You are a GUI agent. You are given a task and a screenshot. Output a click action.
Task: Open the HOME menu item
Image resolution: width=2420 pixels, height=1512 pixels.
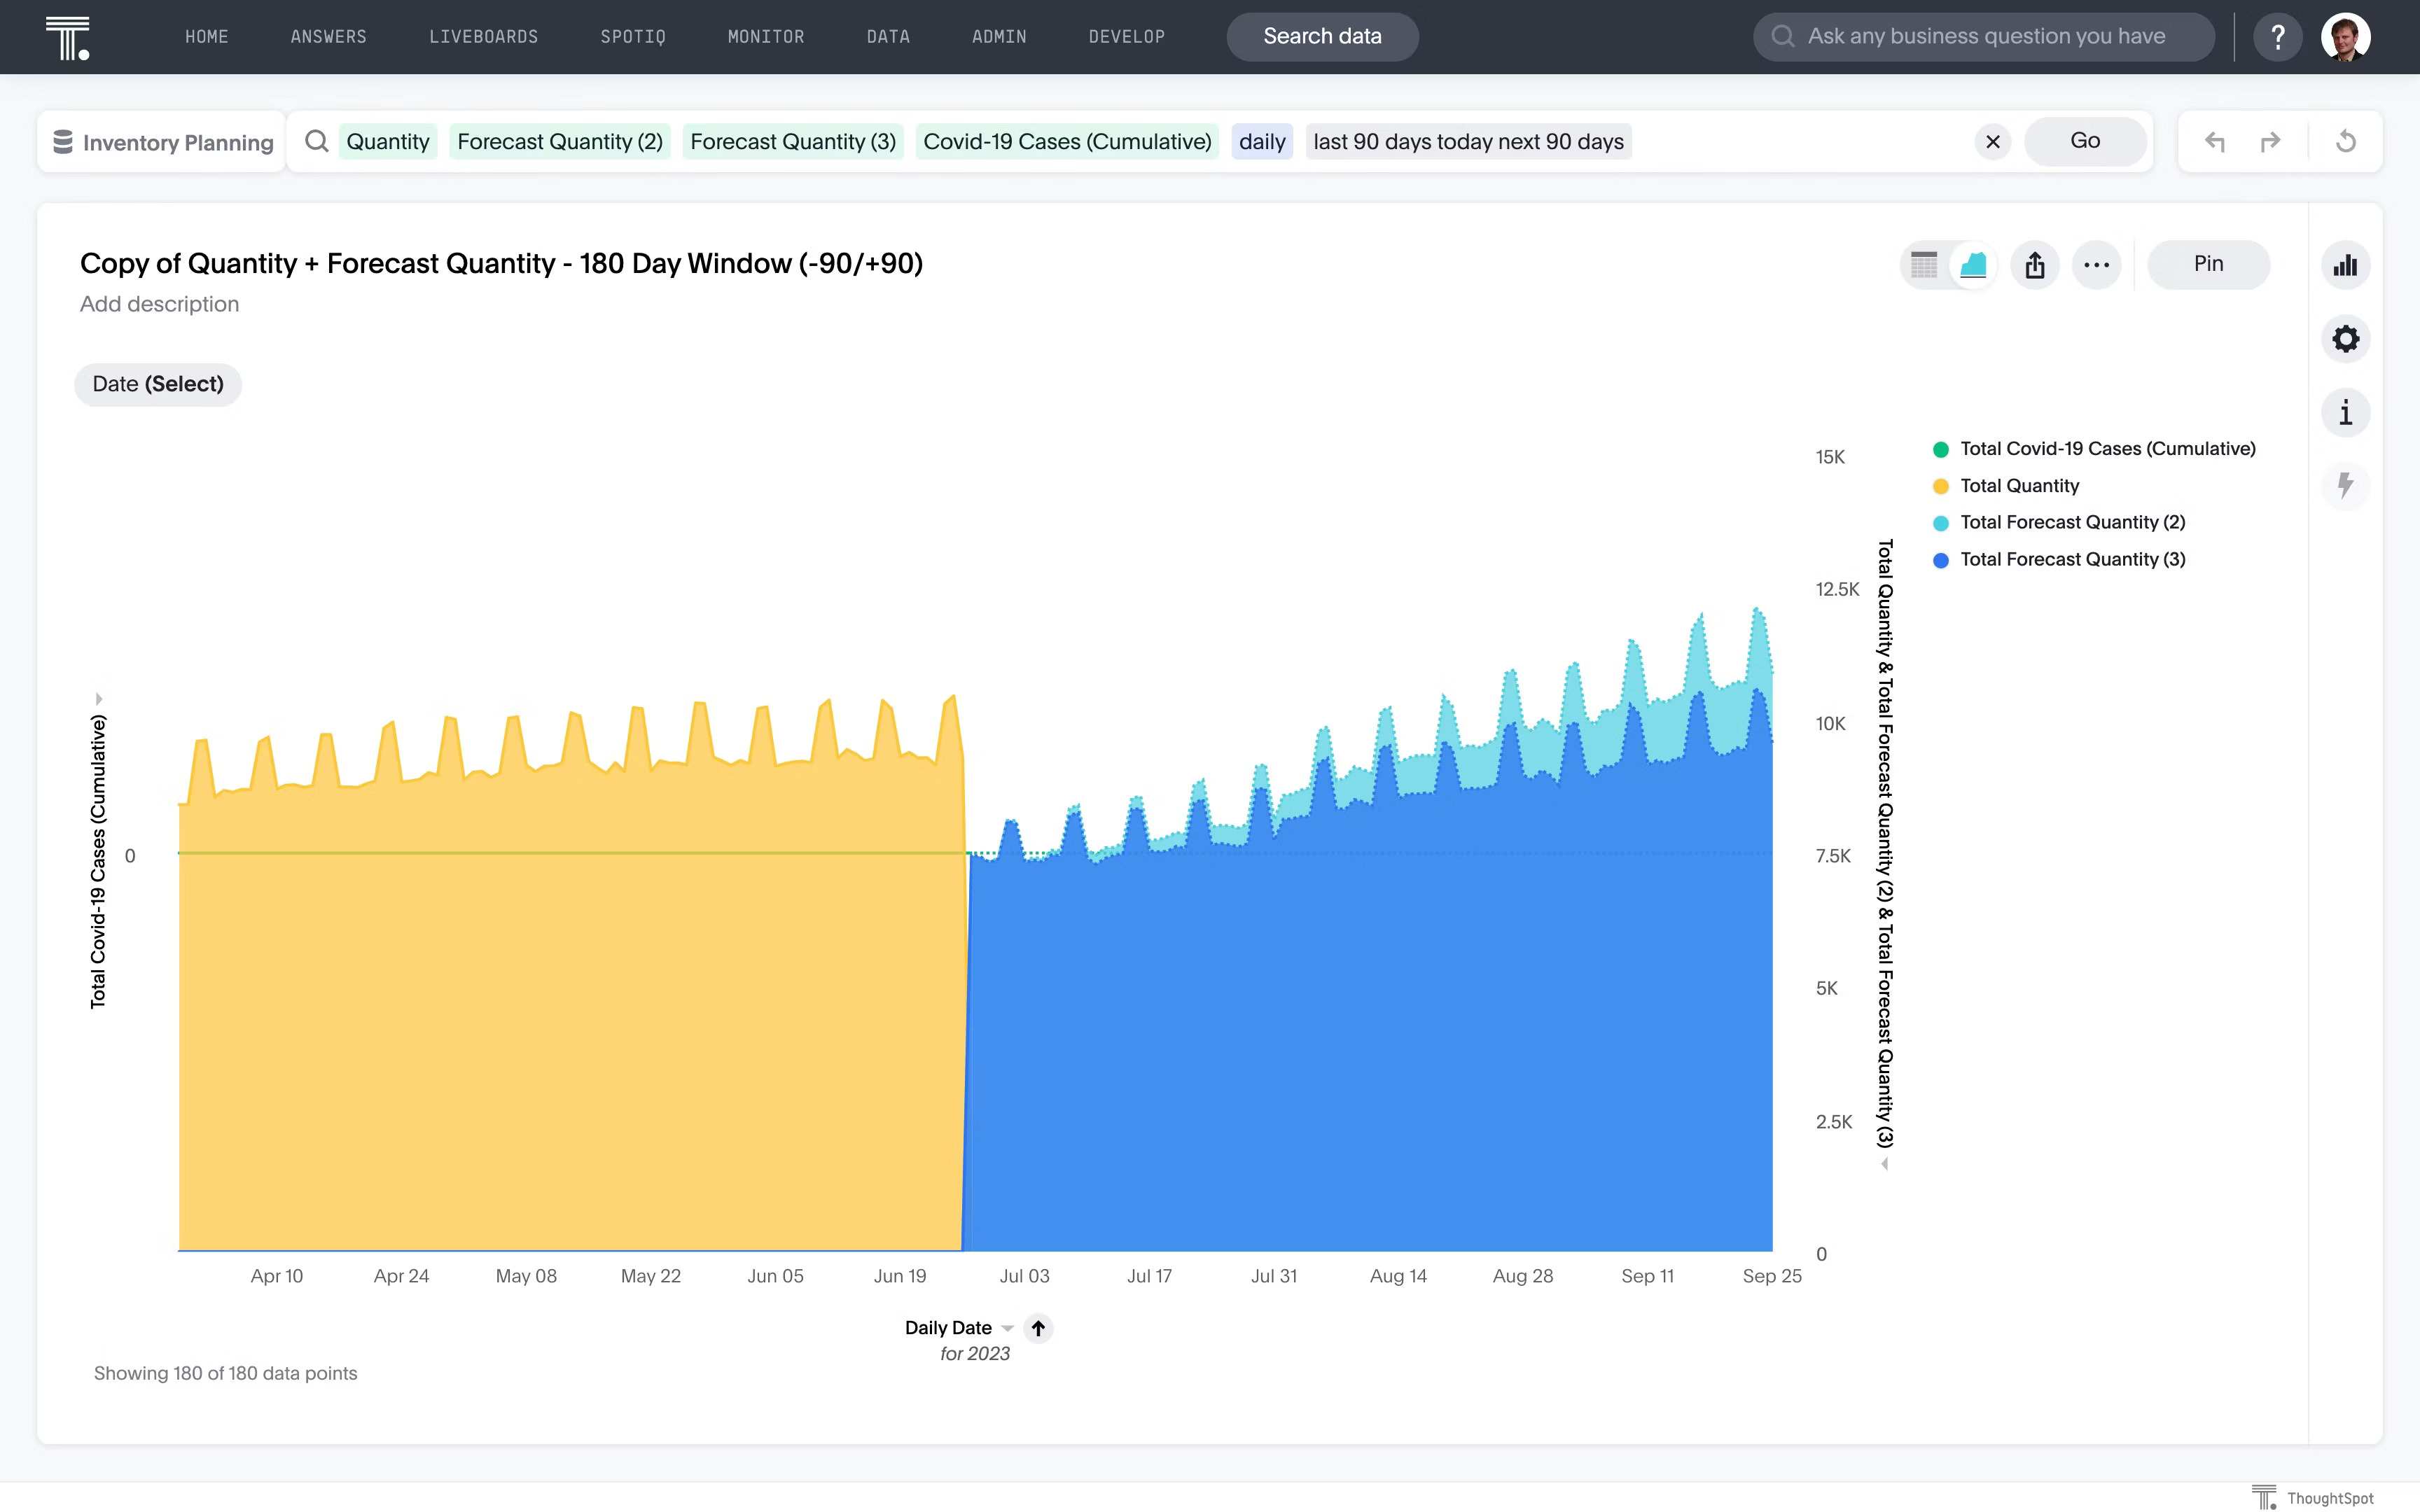[207, 37]
